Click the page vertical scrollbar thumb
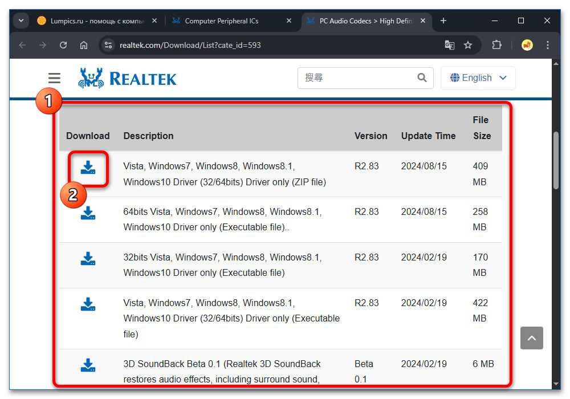This screenshot has width=570, height=399. point(556,160)
